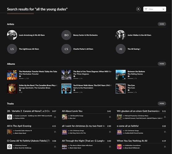Show more Albums results
The height and width of the screenshot is (154, 172).
click(162, 64)
